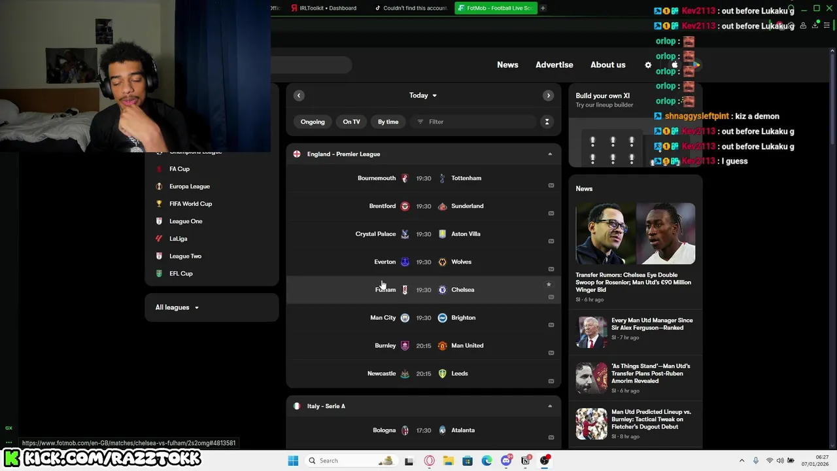Open Microsoft Edge from the taskbar
837x471 pixels.
(487, 461)
